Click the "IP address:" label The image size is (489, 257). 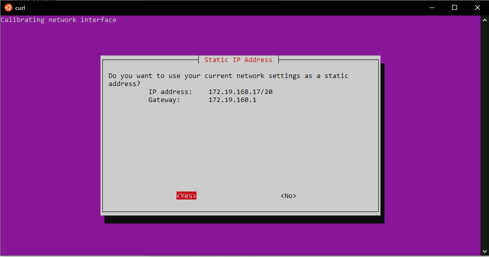170,92
